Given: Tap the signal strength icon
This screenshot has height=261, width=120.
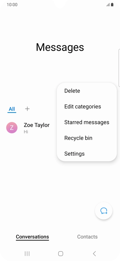Looking at the screenshot, I should click(108, 5).
